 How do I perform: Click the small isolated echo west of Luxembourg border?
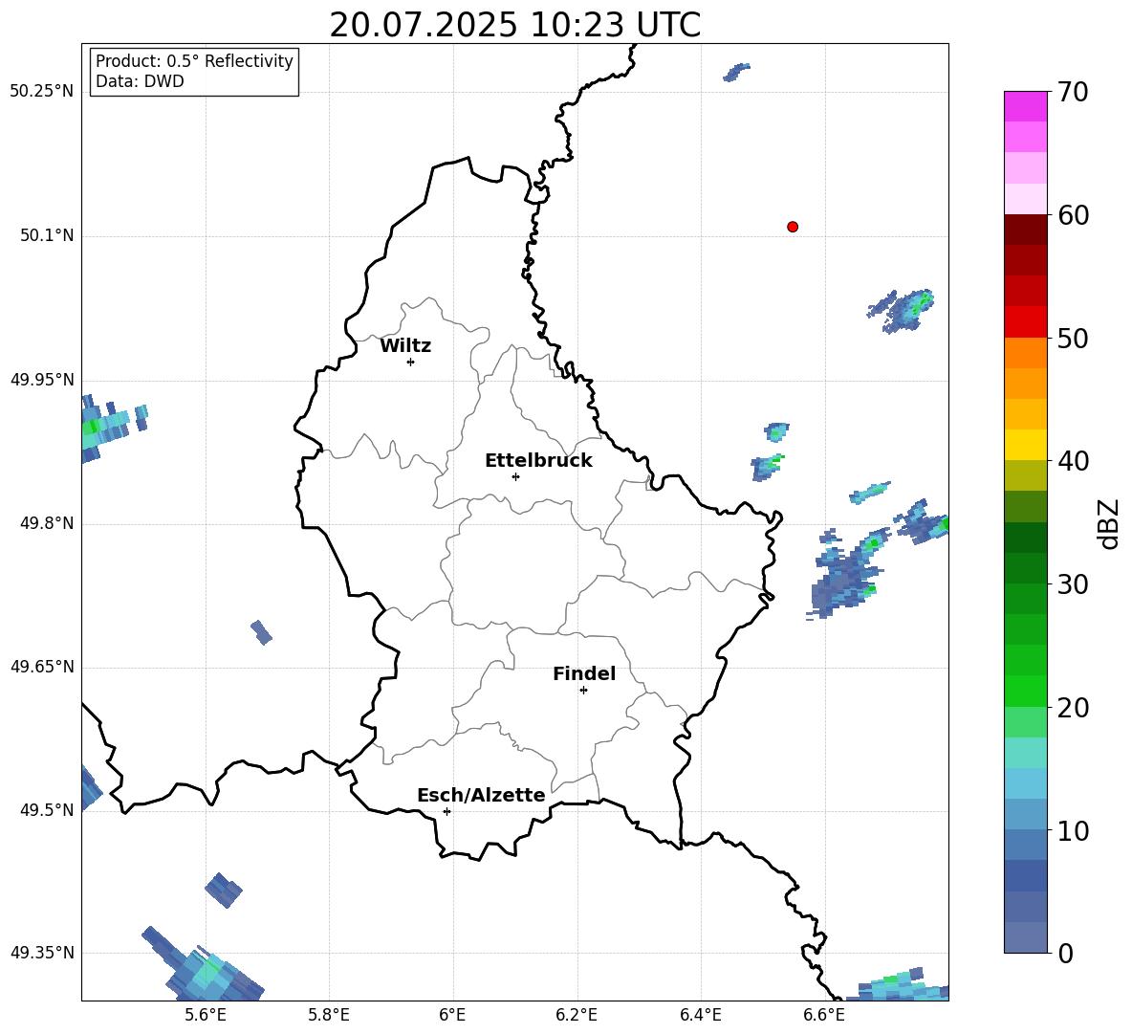(x=261, y=632)
